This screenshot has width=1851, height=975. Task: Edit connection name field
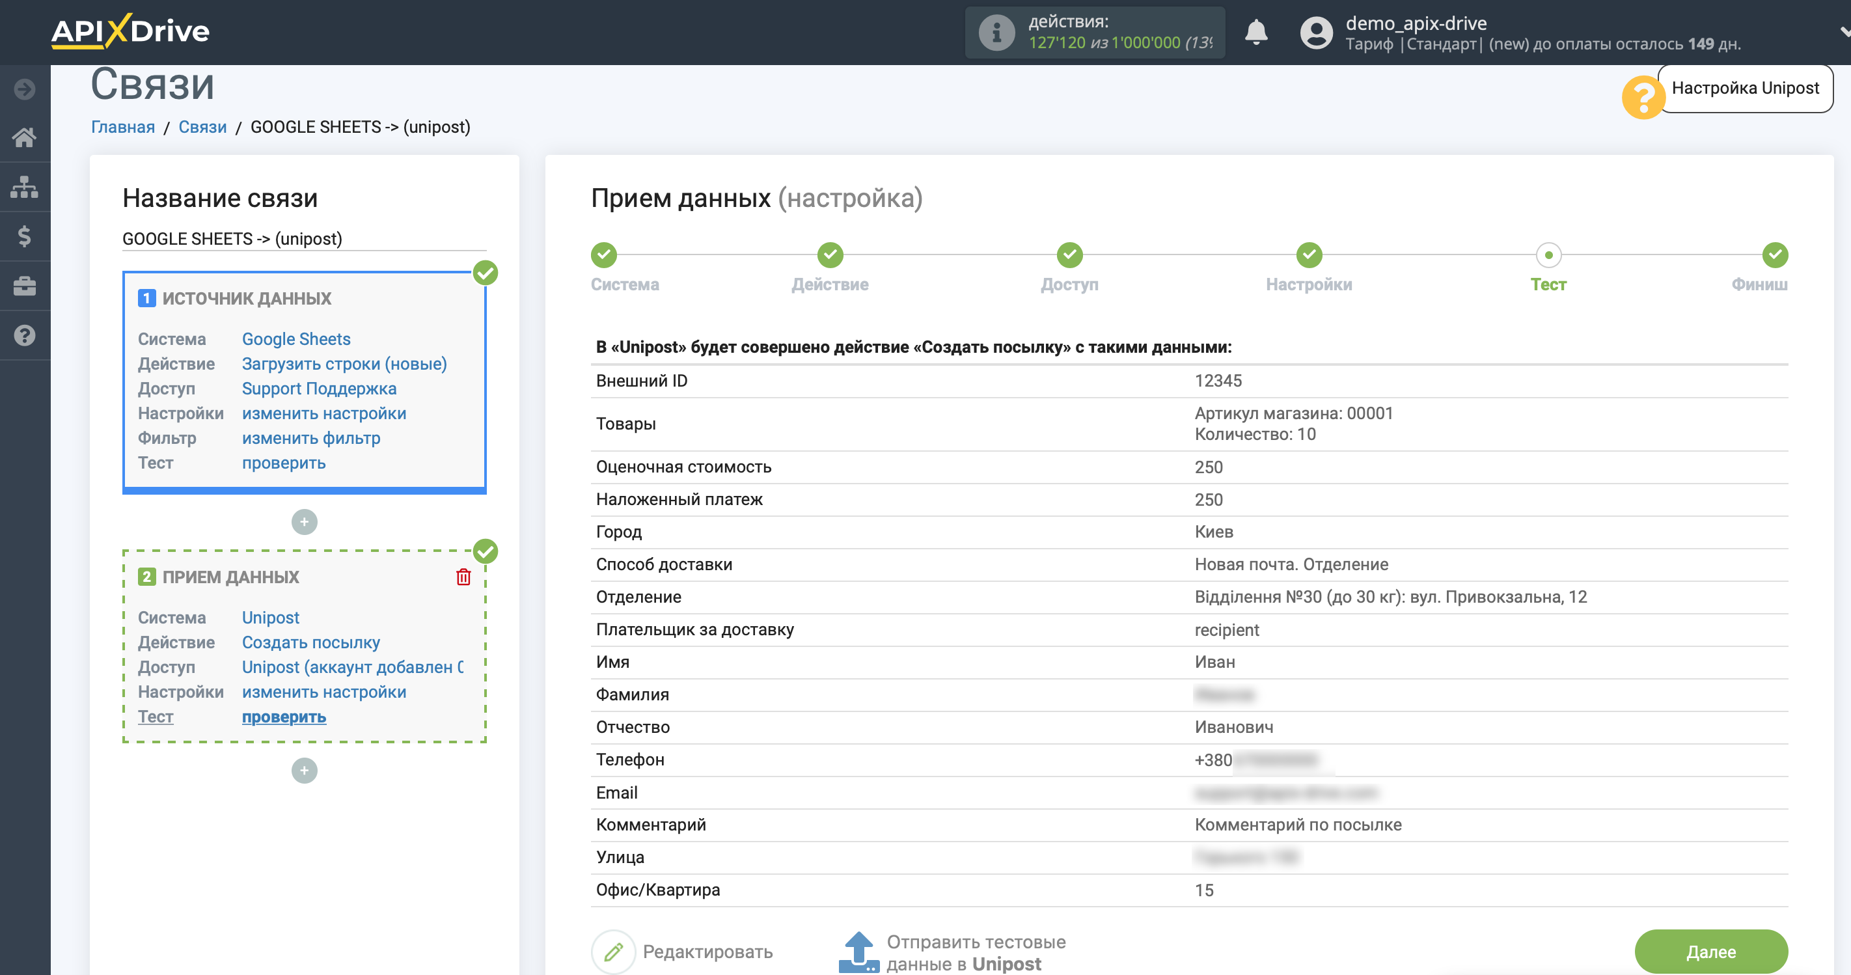304,238
